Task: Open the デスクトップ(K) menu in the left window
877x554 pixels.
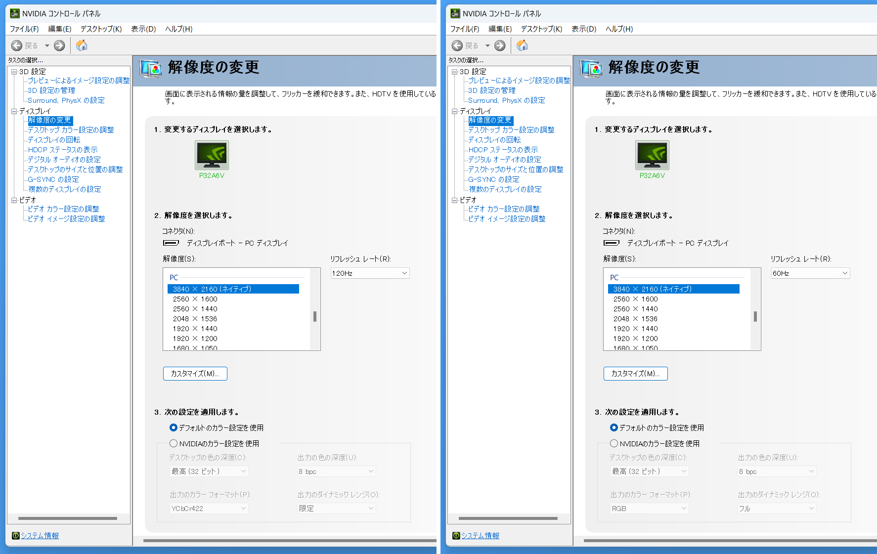Action: (x=101, y=29)
